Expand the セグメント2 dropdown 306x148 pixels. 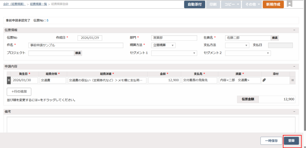click(x=248, y=53)
